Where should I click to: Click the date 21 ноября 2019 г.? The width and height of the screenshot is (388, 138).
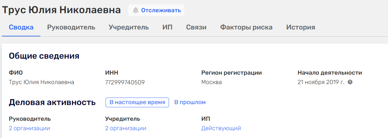click(x=321, y=82)
